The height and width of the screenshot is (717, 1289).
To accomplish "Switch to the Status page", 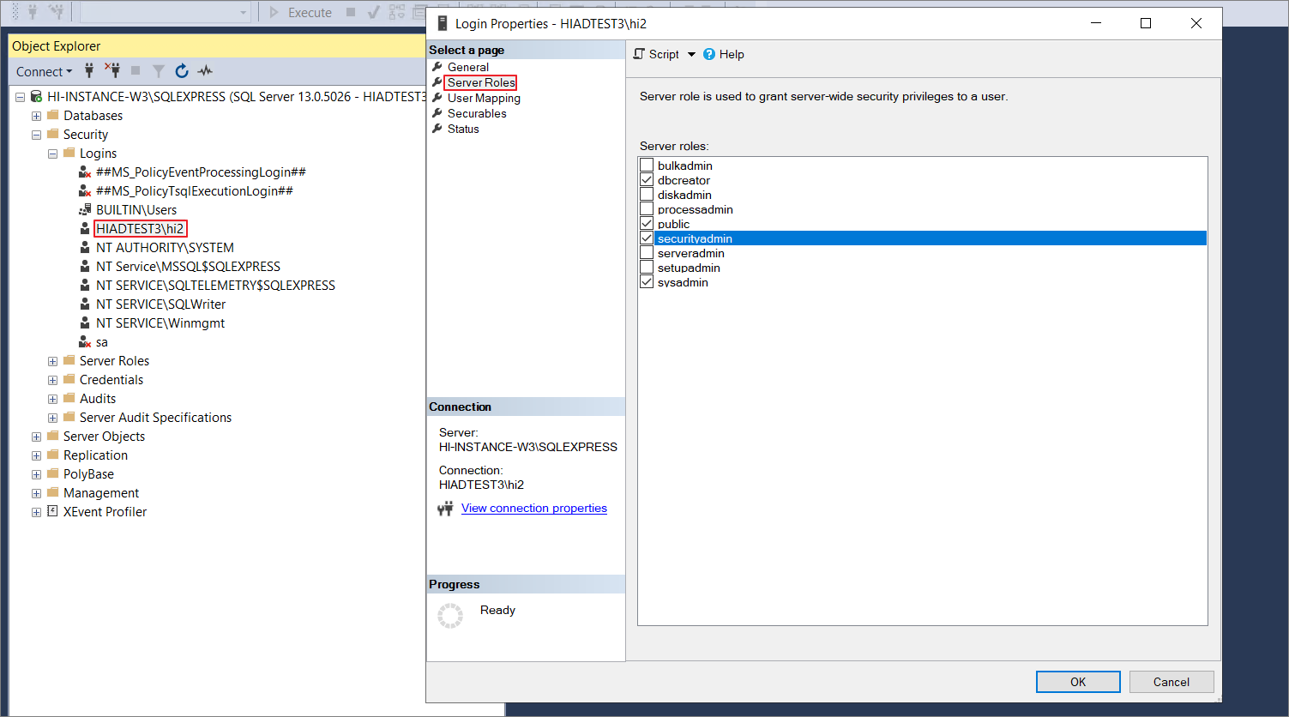I will (x=463, y=129).
